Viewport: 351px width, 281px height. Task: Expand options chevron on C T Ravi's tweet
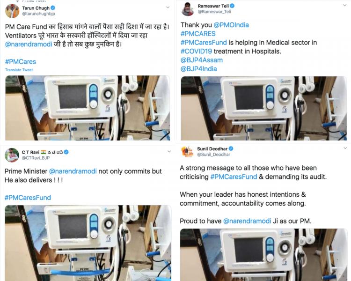point(169,151)
